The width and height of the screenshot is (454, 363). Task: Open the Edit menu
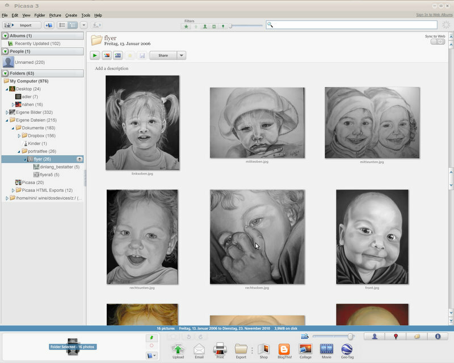(x=15, y=15)
